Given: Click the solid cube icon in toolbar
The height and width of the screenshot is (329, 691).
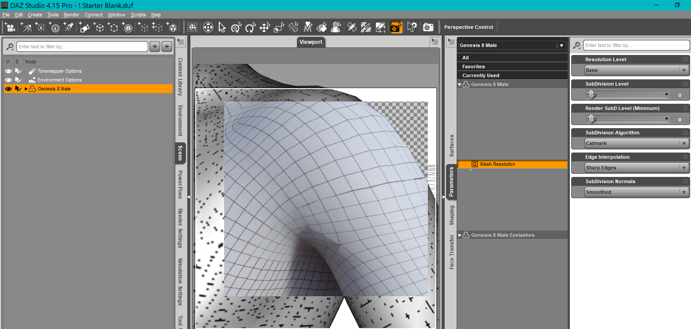Looking at the screenshot, I should coord(172,27).
